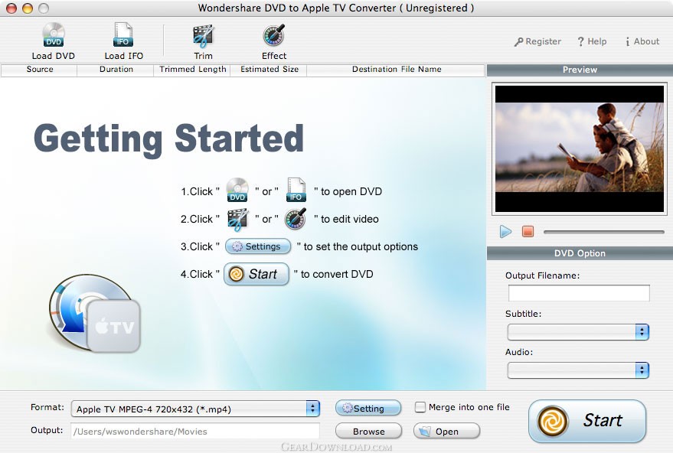Start the DVD conversion with the large button

click(x=587, y=421)
